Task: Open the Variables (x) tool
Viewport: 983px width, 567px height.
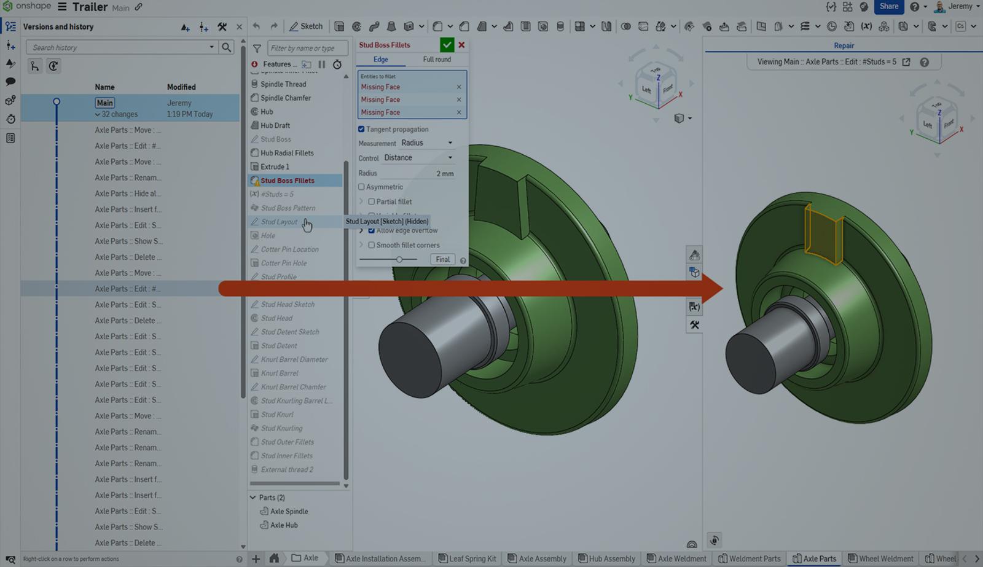Action: click(x=866, y=26)
